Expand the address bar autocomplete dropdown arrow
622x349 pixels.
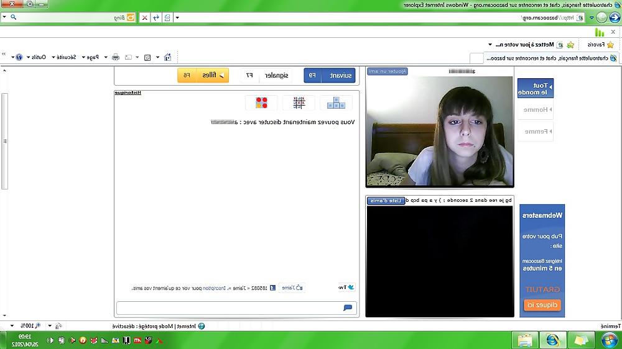(177, 17)
